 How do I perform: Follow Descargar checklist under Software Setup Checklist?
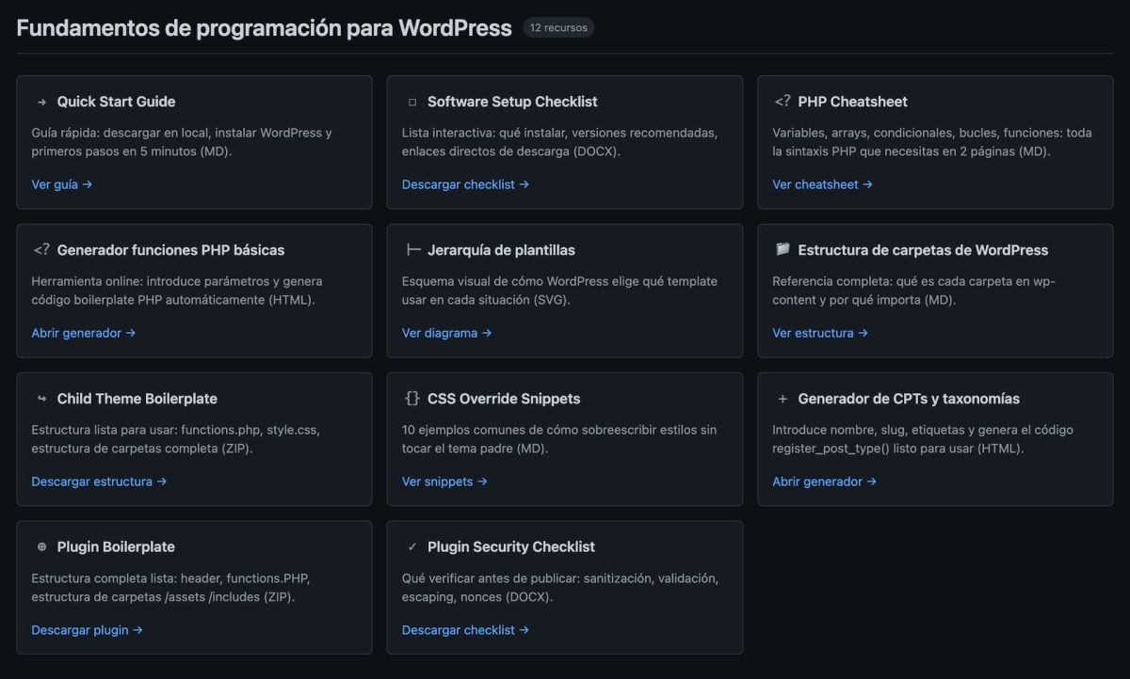point(465,183)
